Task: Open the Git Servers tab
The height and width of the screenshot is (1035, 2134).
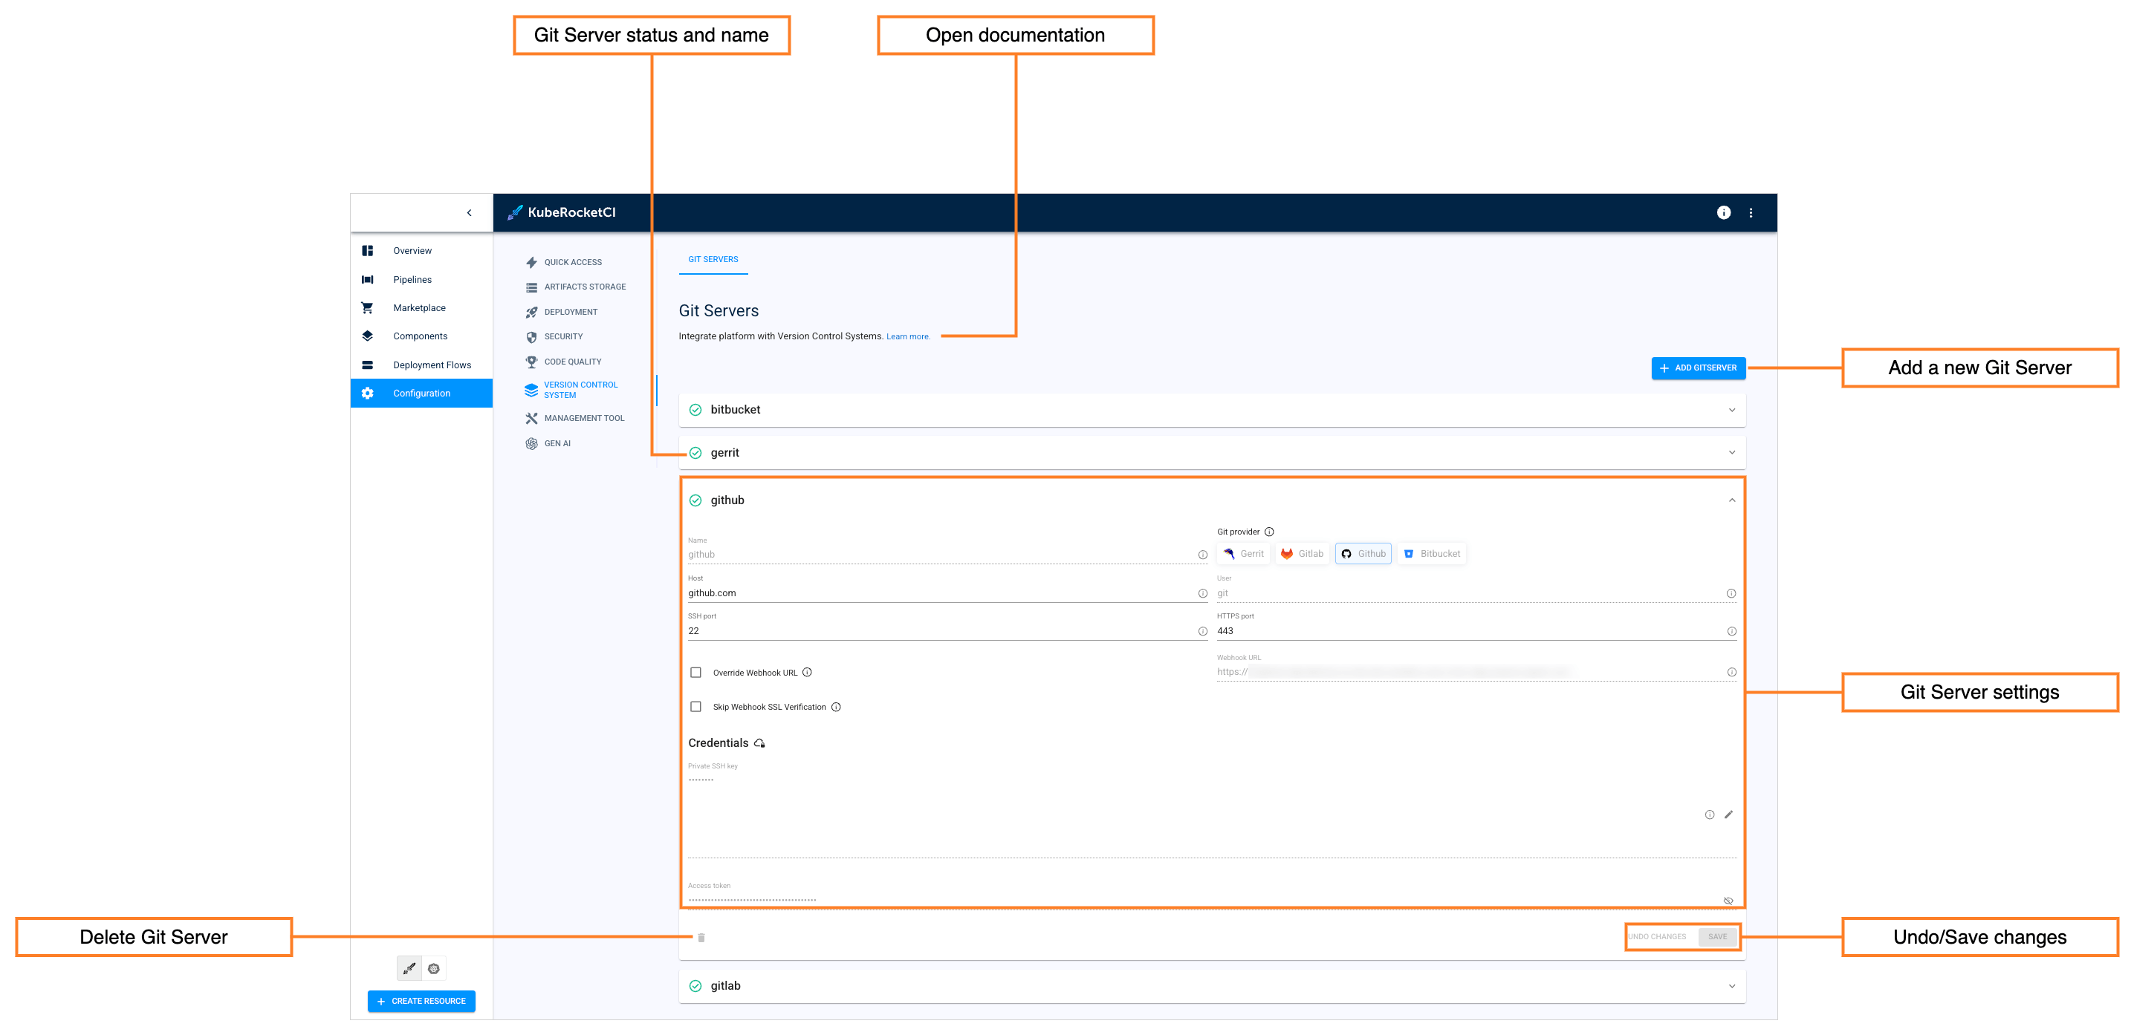Action: tap(713, 259)
